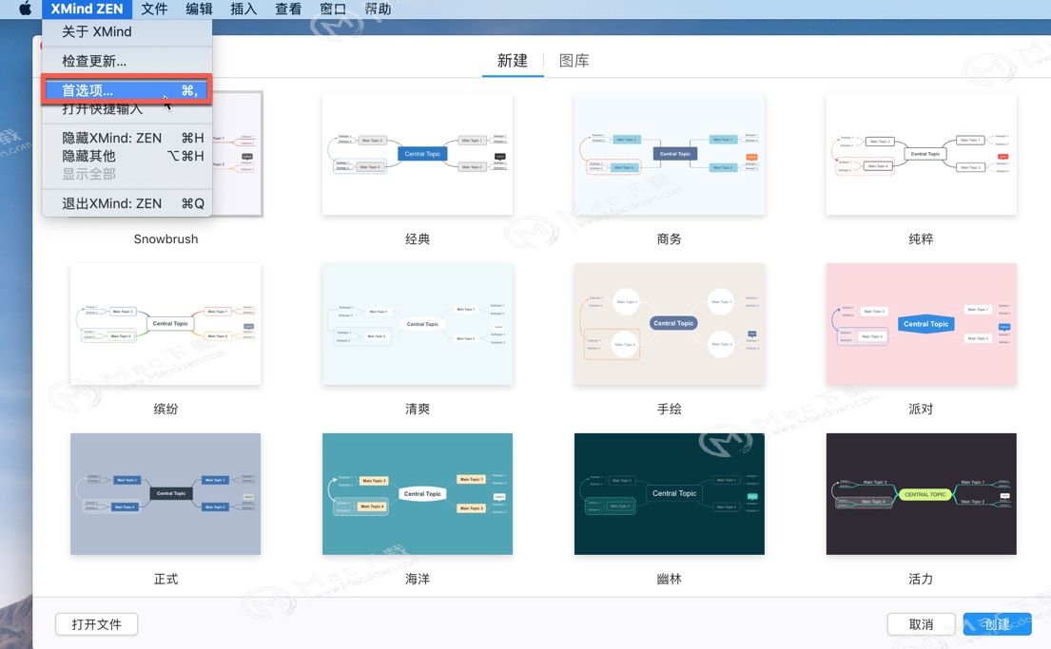
Task: Click the 正式 theme label
Action: [x=165, y=579]
